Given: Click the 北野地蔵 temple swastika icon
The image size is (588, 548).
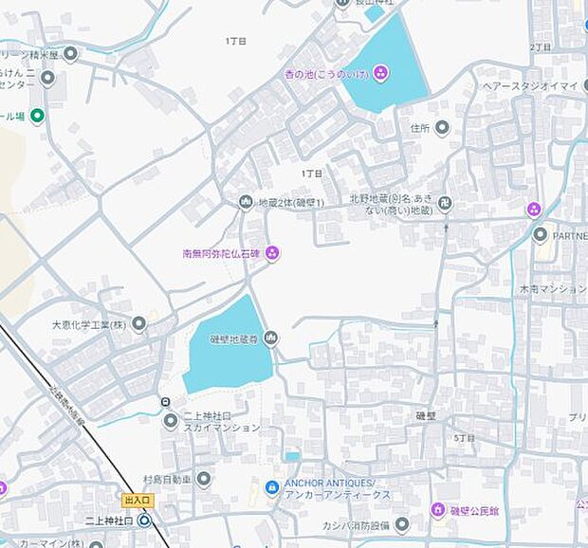Looking at the screenshot, I should (445, 203).
